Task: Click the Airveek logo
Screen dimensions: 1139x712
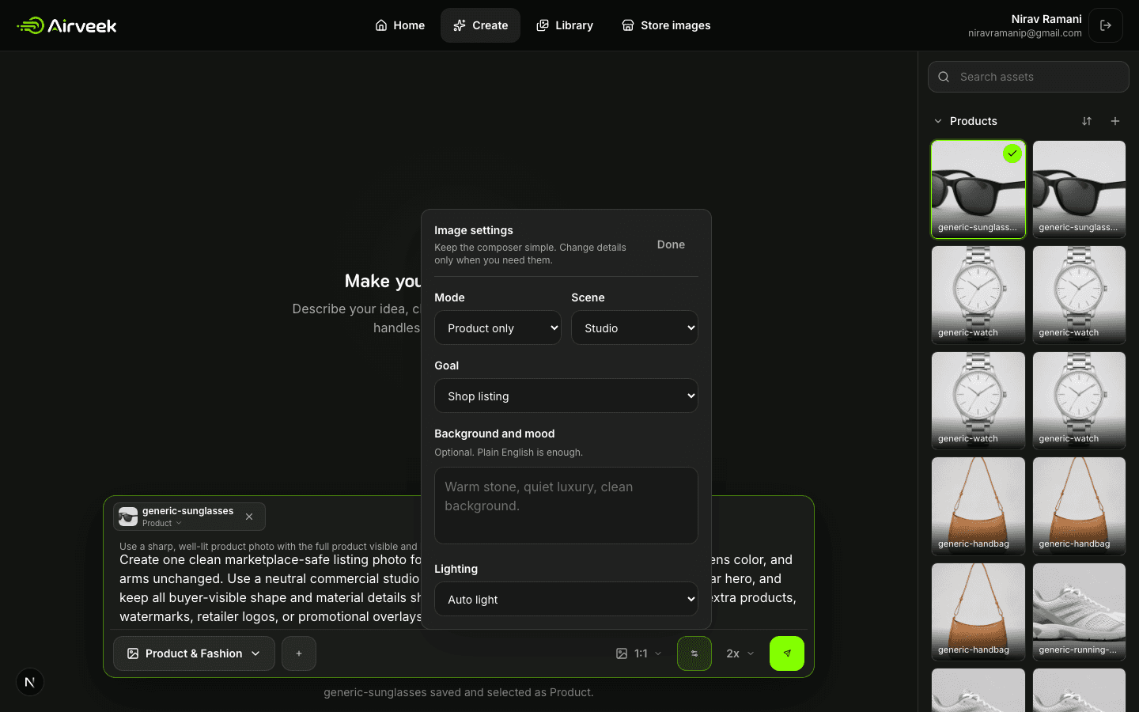Action: coord(67,25)
